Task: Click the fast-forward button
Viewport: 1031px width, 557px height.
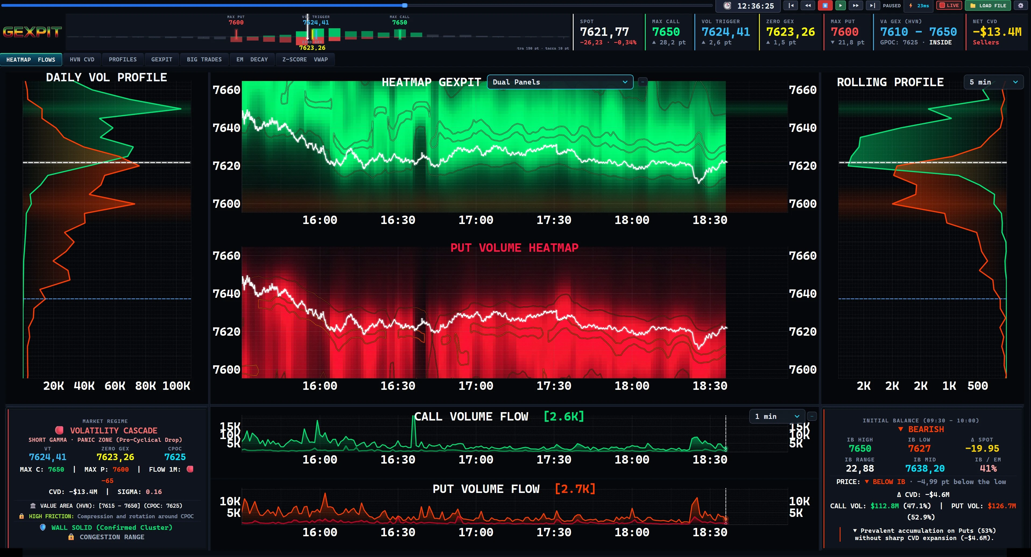Action: tap(856, 6)
